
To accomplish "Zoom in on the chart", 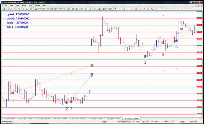I will click(x=82, y=9).
